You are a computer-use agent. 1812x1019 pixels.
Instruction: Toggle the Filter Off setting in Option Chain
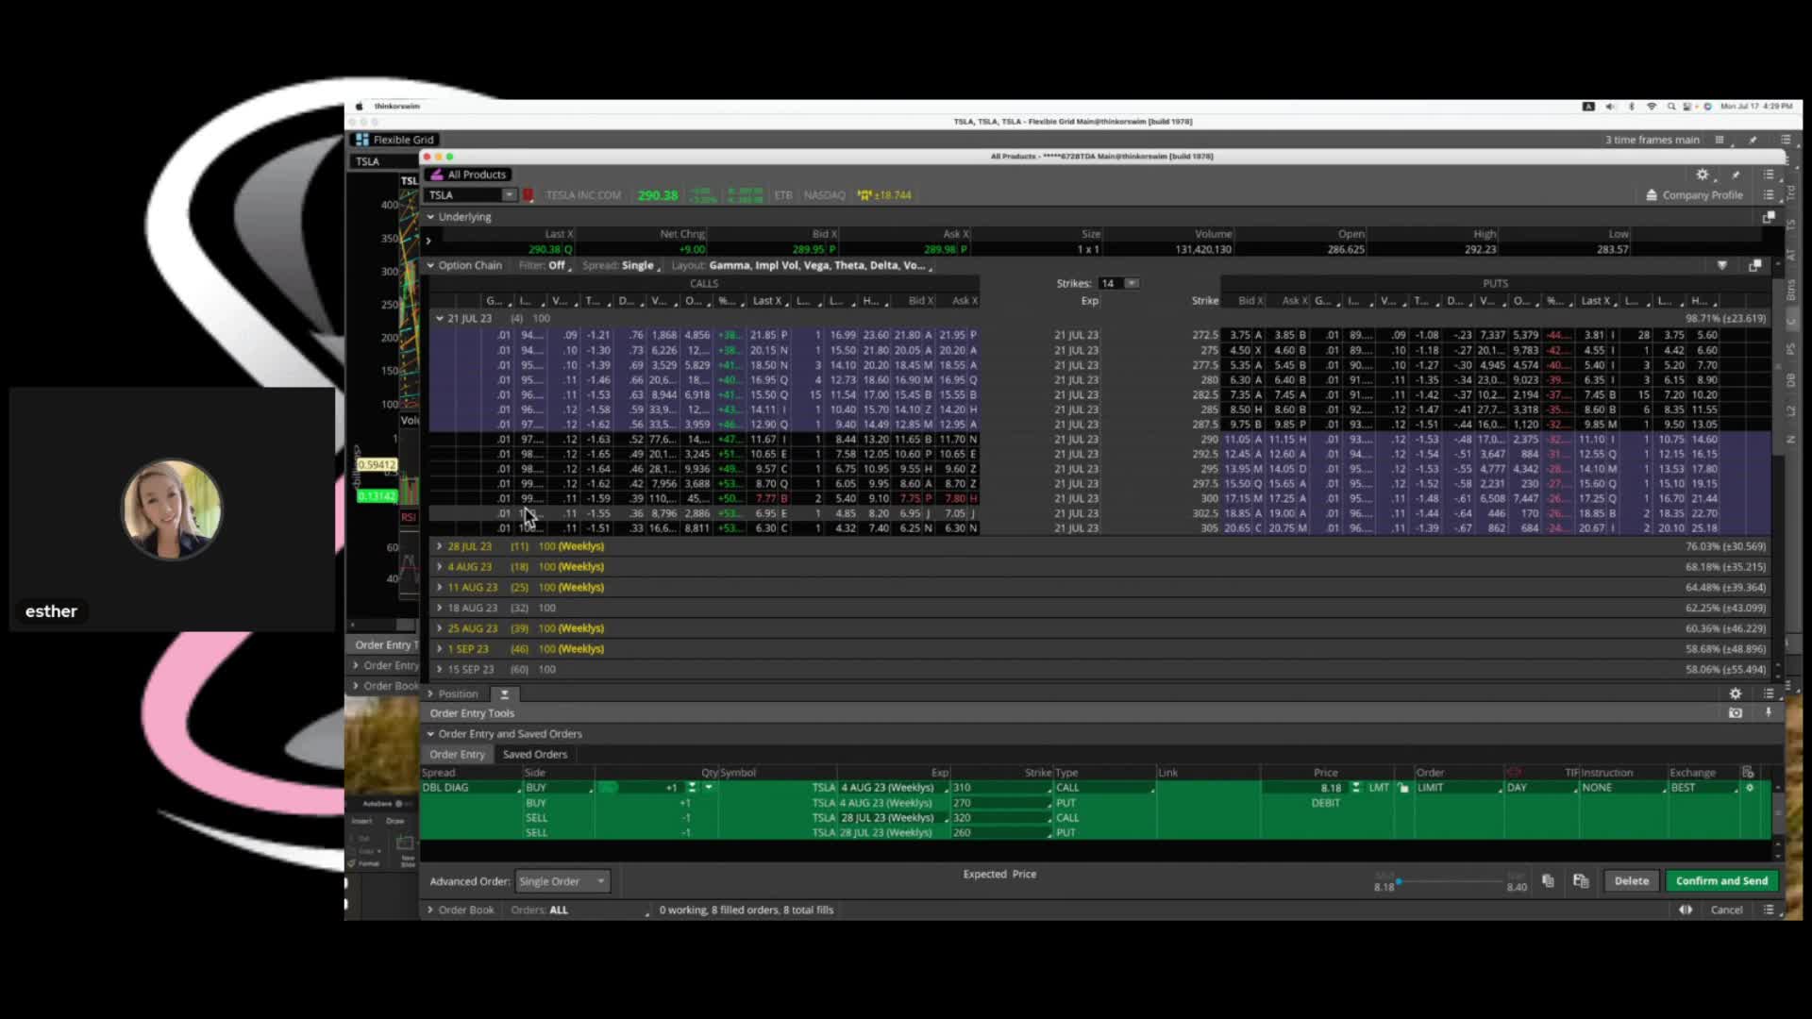point(557,266)
